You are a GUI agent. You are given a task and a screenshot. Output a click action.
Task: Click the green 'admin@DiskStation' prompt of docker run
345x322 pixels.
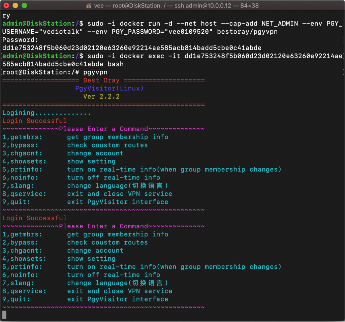37,24
